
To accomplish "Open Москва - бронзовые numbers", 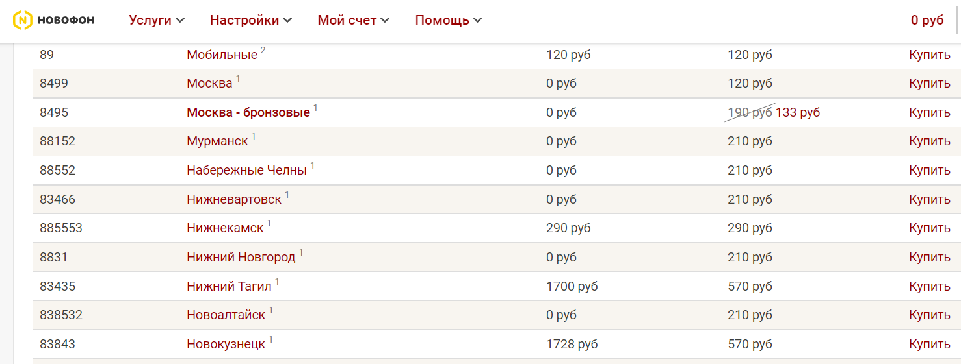I will [248, 113].
